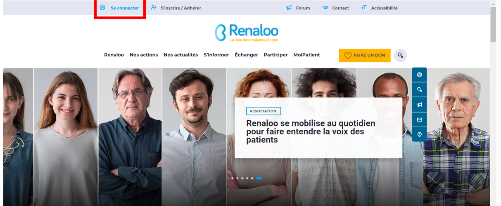Image resolution: width=501 pixels, height=206 pixels.
Task: Open the megaphone forum icon in blue sidebar
Action: (419, 105)
